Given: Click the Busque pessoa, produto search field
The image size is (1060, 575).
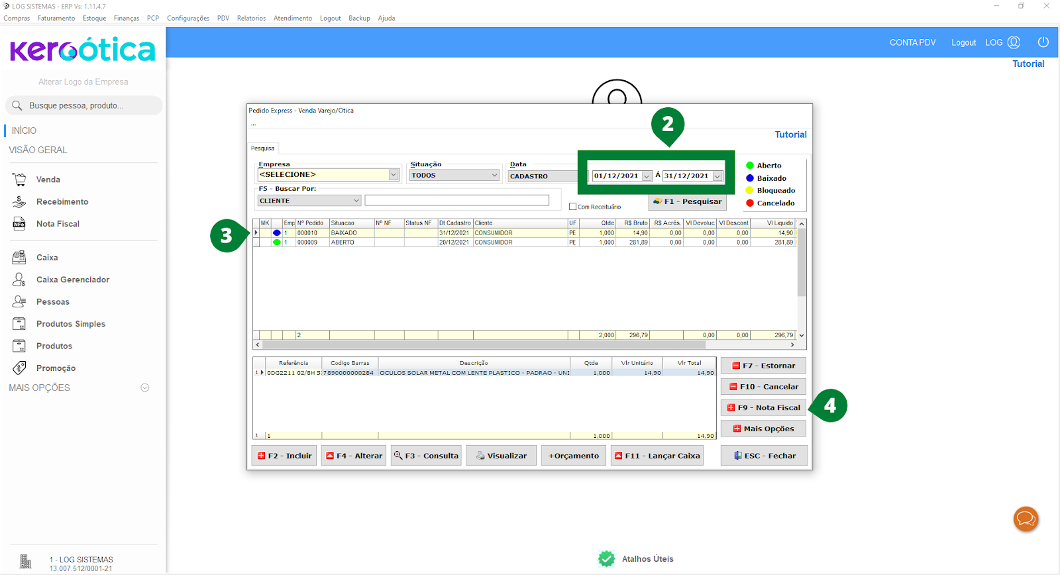Looking at the screenshot, I should coord(83,105).
